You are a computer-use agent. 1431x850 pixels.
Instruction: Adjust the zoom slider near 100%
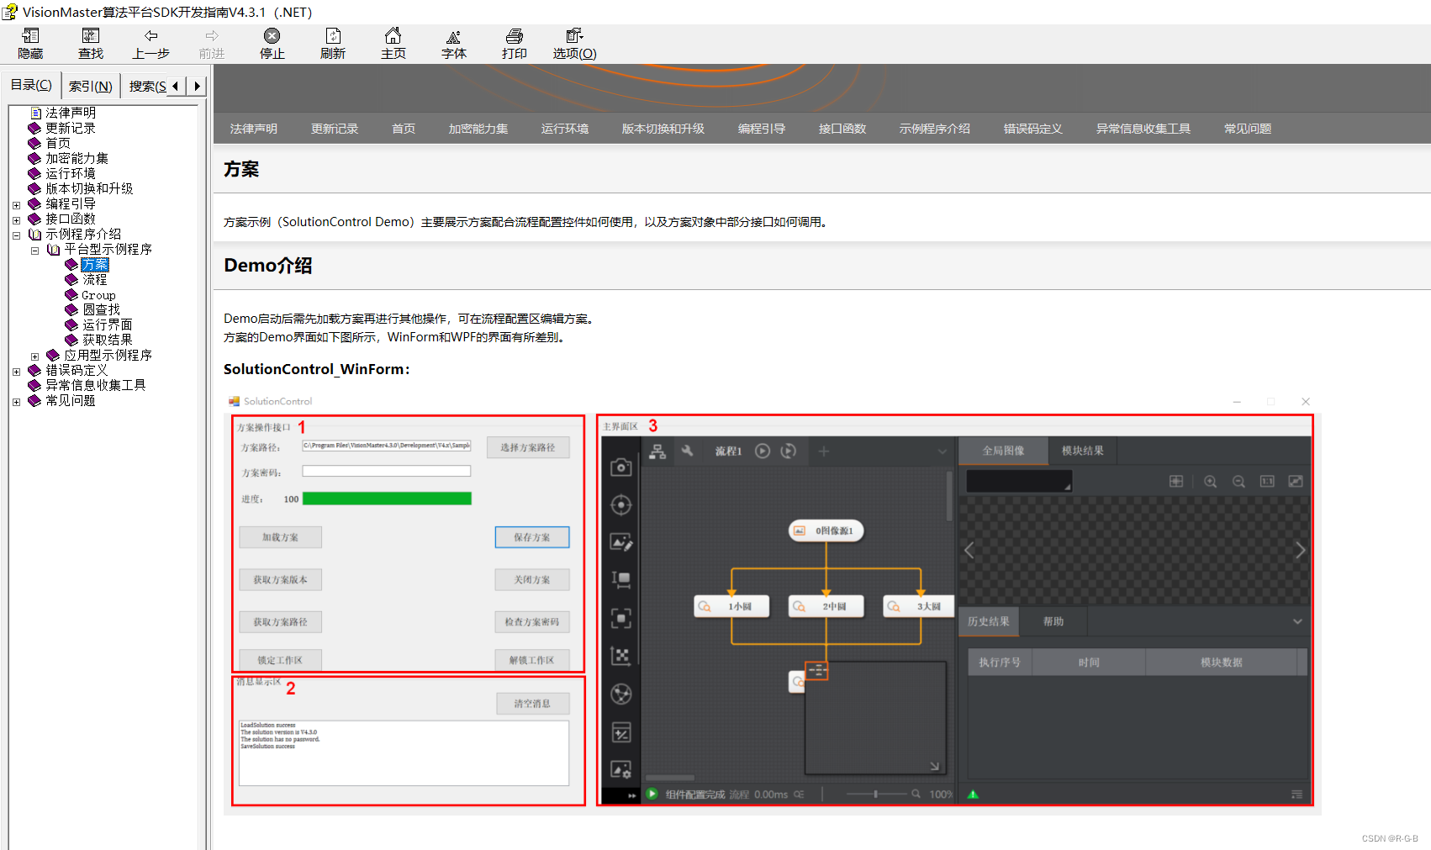click(875, 794)
